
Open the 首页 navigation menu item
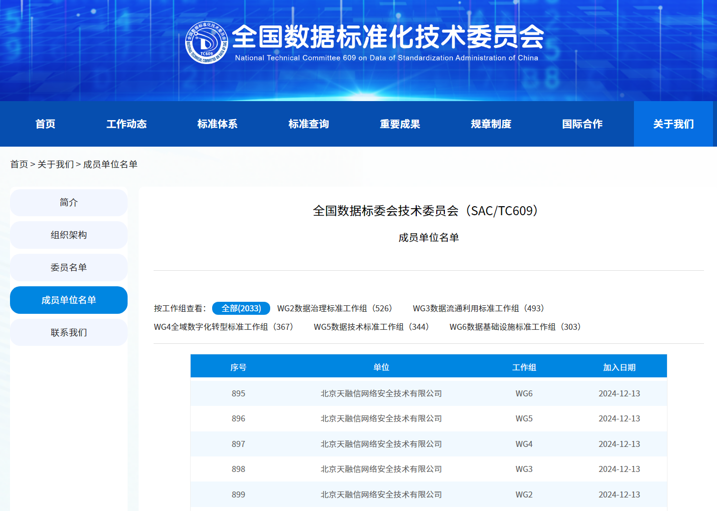(x=46, y=124)
